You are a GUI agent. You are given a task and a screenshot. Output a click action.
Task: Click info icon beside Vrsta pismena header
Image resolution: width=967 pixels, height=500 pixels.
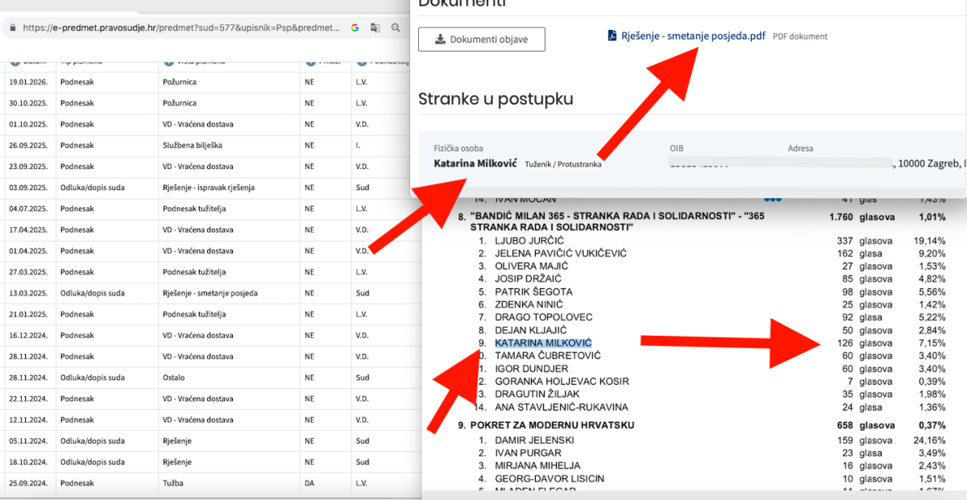tap(168, 61)
